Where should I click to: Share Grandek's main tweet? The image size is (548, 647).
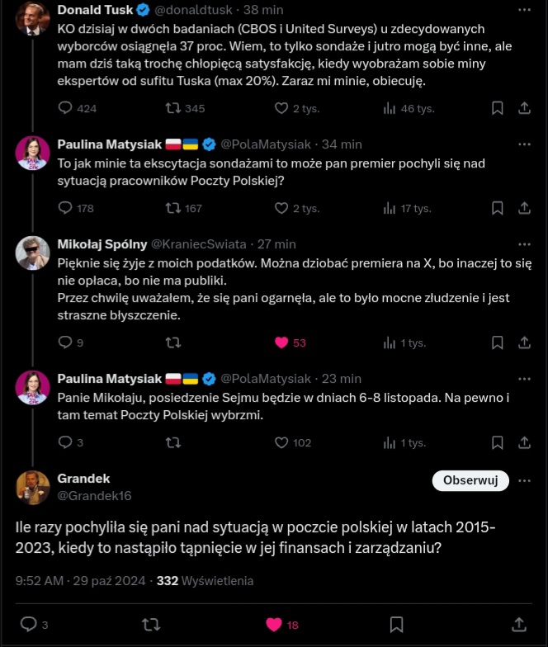pos(519,624)
